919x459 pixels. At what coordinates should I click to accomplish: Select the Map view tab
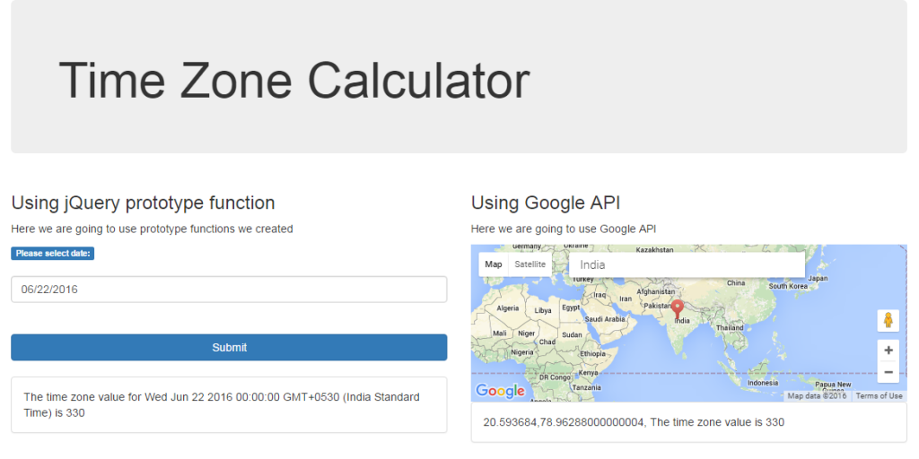494,264
